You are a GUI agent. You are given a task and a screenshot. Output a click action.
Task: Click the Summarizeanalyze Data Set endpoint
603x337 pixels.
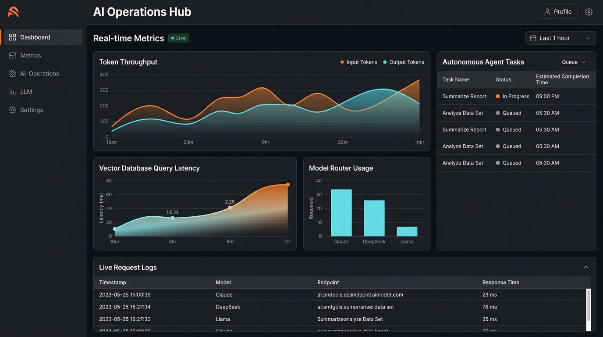pyautogui.click(x=350, y=319)
